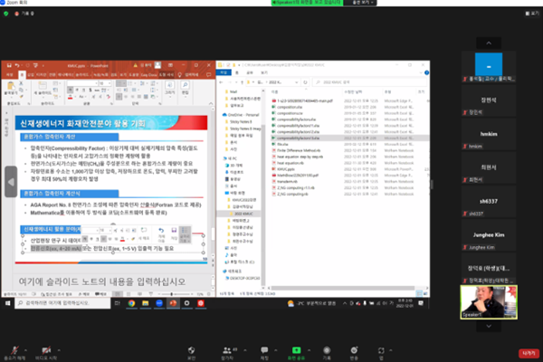
Task: Show previous participants with up arrow
Action: coord(489,43)
